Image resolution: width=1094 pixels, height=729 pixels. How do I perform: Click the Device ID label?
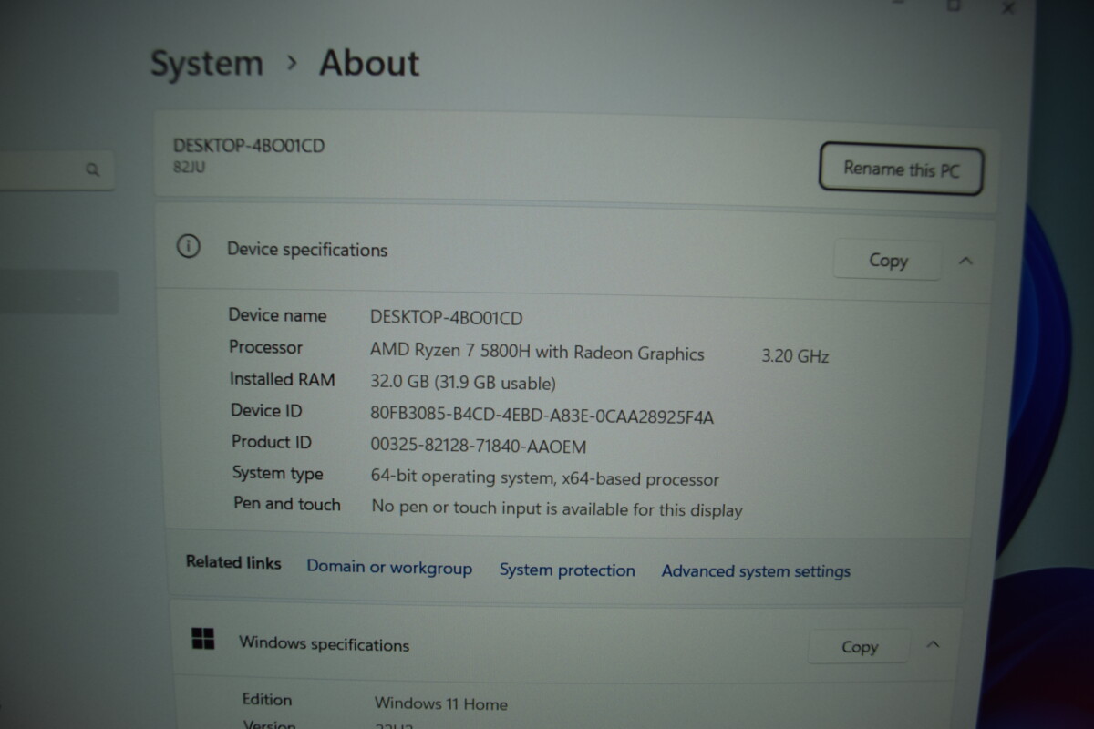[266, 411]
